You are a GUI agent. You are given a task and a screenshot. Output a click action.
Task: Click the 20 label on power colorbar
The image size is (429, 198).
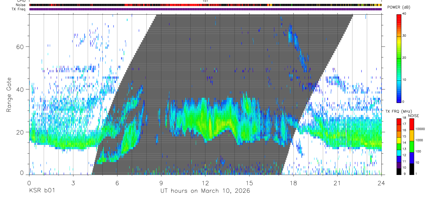point(404,58)
